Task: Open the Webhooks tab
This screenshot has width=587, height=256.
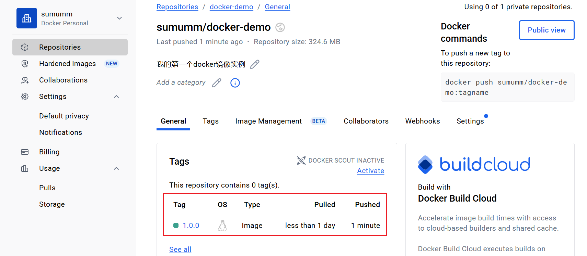Action: [422, 121]
